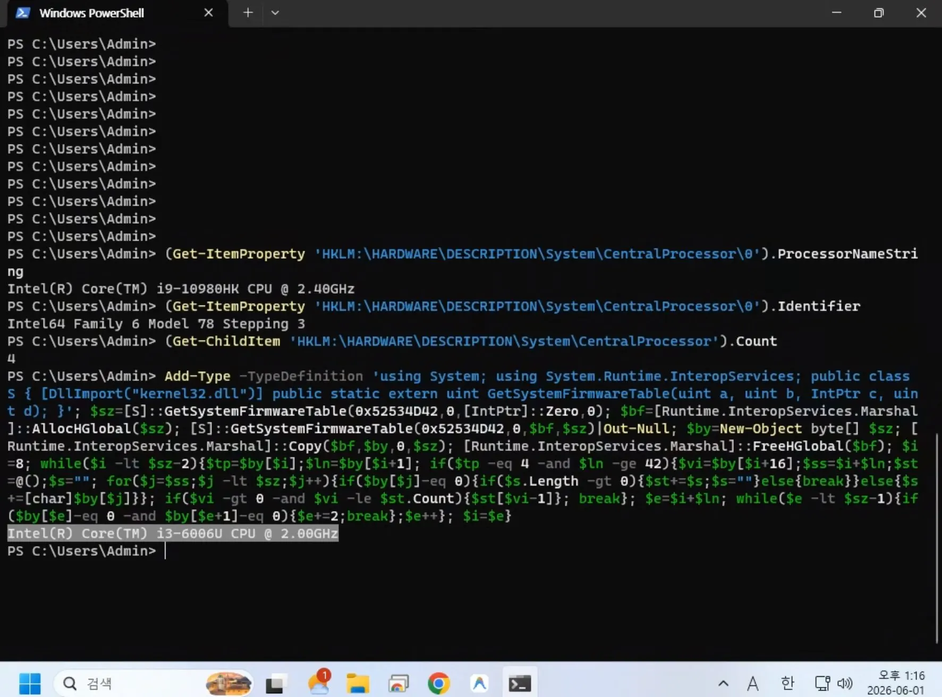942x697 pixels.
Task: Open the network status tray icon
Action: 822,683
